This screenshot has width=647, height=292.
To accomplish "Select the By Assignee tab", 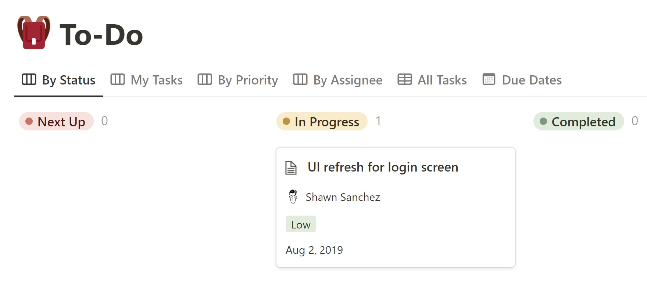I will [347, 80].
